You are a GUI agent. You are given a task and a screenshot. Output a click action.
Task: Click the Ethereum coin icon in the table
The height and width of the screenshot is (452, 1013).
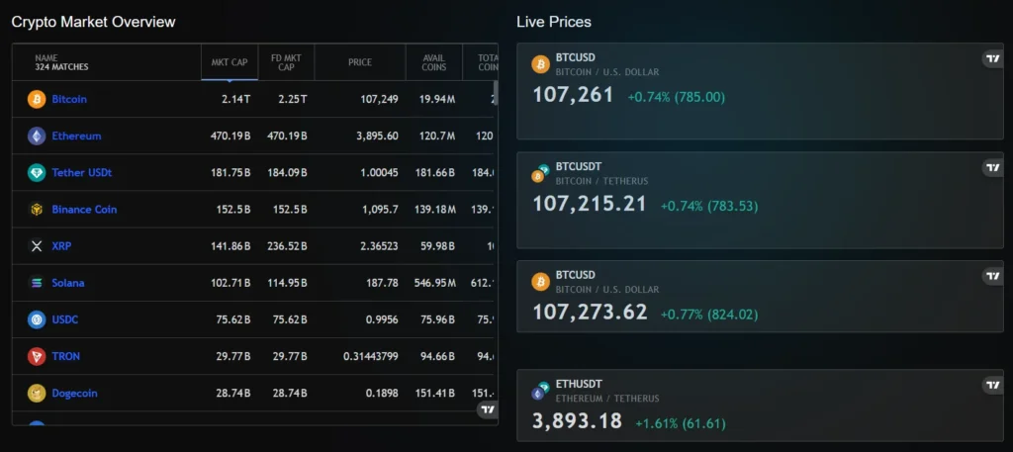(x=37, y=136)
